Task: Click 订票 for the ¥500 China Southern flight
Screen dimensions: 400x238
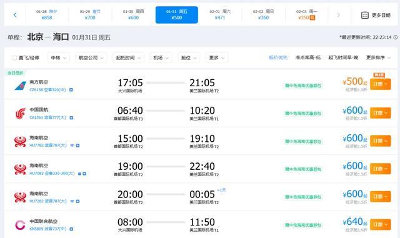Action: click(x=380, y=84)
